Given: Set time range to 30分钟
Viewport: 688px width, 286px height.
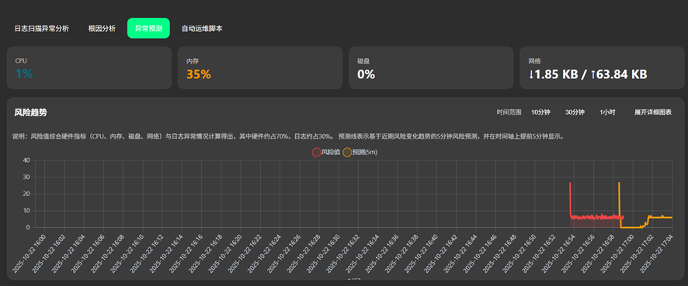Looking at the screenshot, I should click(x=575, y=112).
